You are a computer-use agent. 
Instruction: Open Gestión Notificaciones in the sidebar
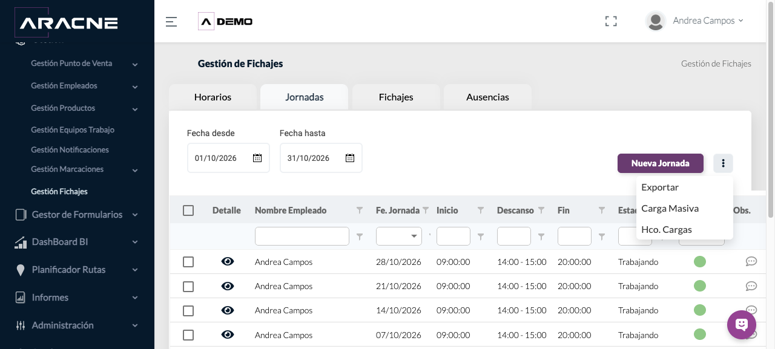(70, 149)
